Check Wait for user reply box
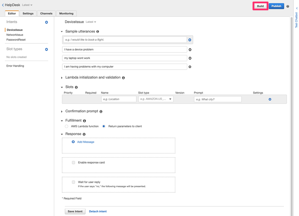 (x=73, y=182)
